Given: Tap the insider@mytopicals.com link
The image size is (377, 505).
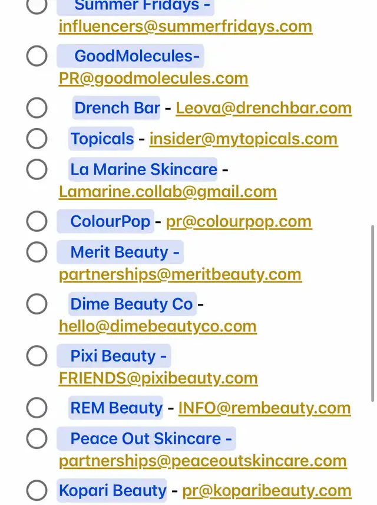Looking at the screenshot, I should [243, 139].
